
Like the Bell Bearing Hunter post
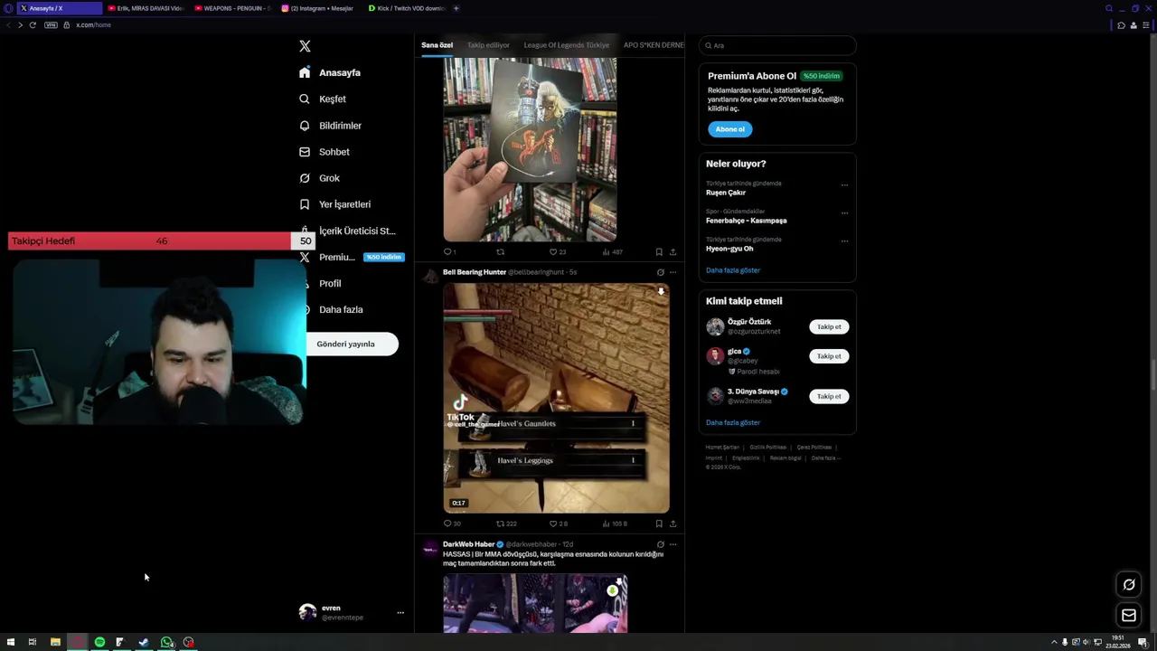coord(553,524)
